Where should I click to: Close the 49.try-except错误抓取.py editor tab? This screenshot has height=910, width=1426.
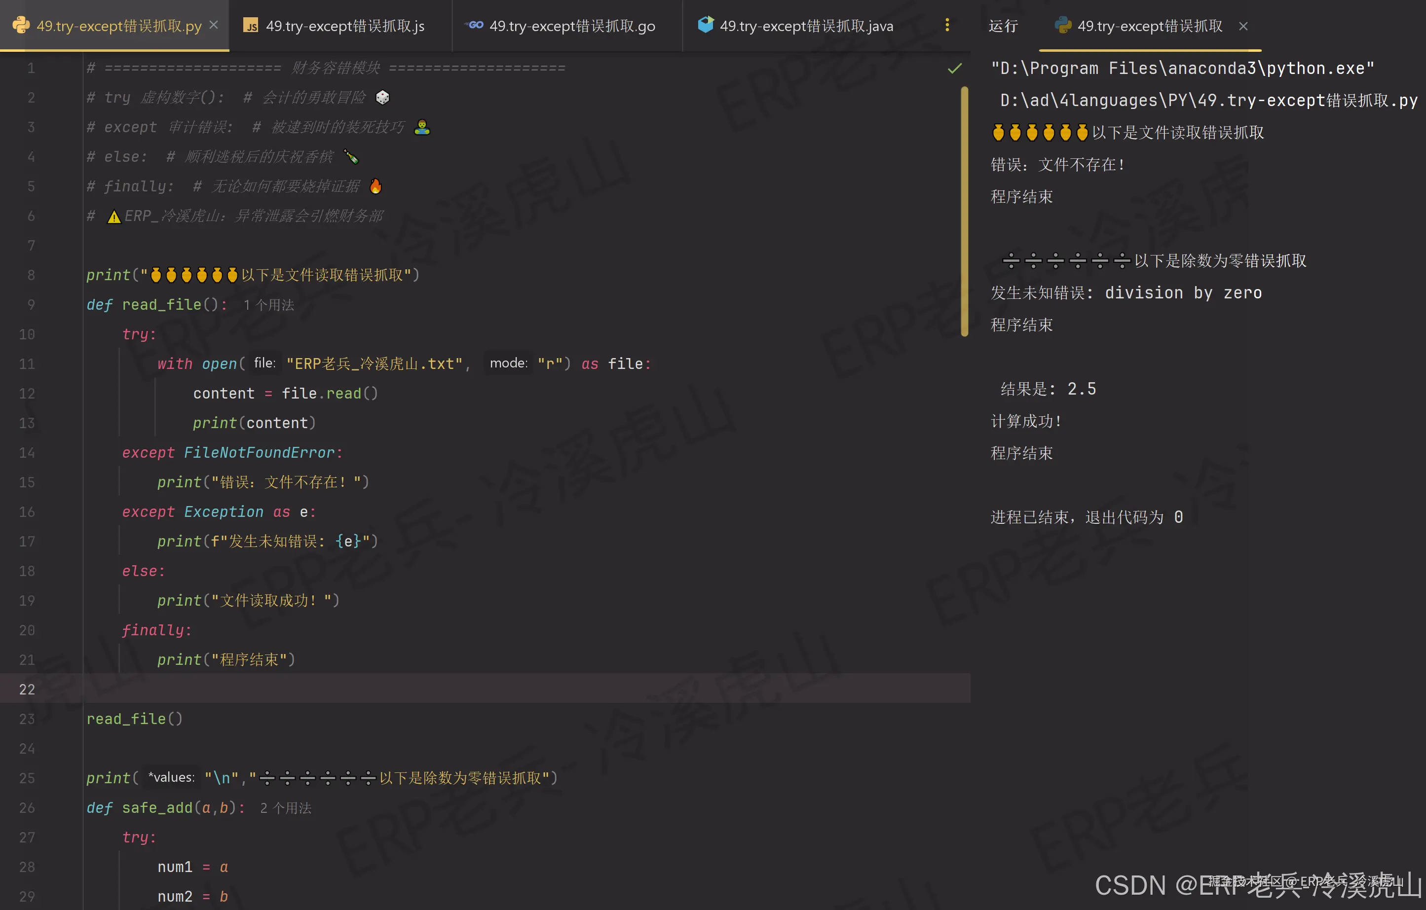[214, 25]
